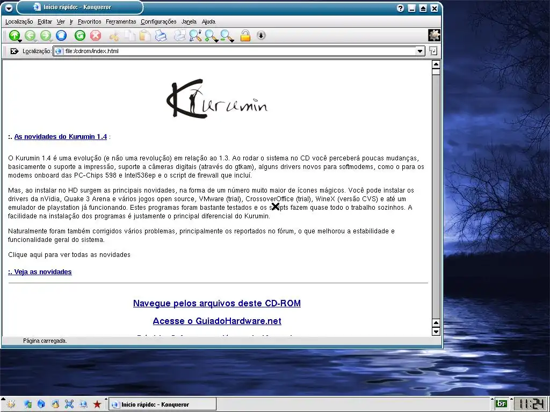
Task: Click the Go button beside location bar
Action: tap(433, 51)
